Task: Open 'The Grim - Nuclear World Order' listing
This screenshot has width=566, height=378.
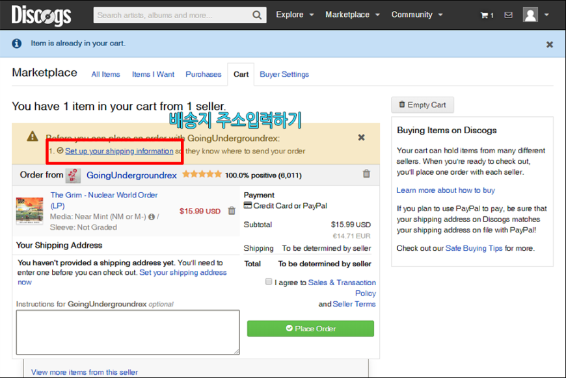Action: tap(104, 200)
